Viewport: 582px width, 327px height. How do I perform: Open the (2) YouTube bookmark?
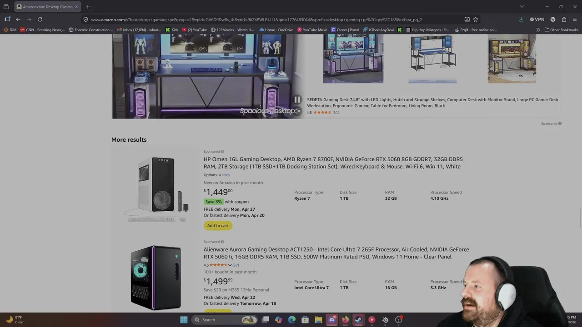[195, 30]
